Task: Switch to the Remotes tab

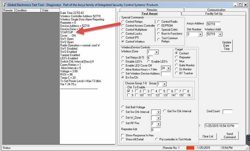Action: (152, 10)
